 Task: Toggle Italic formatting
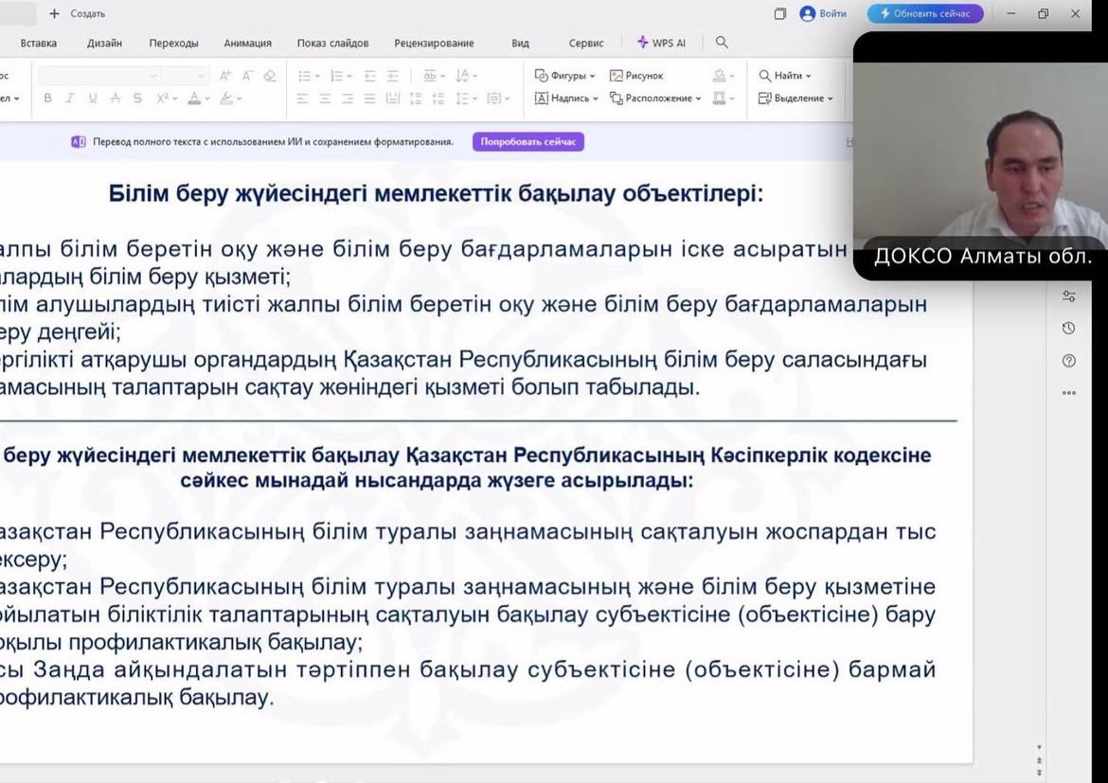[x=70, y=98]
